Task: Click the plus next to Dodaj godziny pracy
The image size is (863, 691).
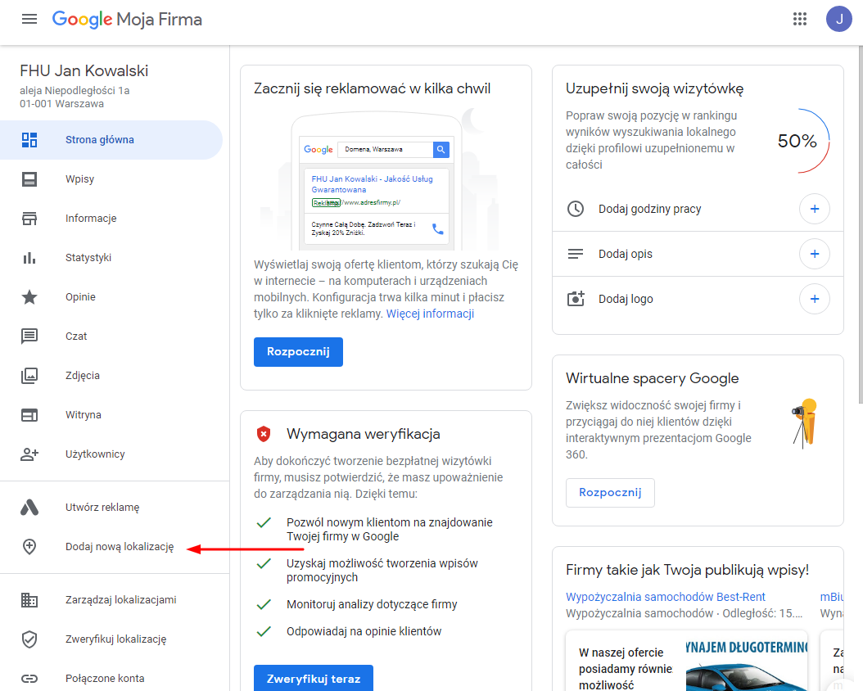Action: [x=814, y=209]
